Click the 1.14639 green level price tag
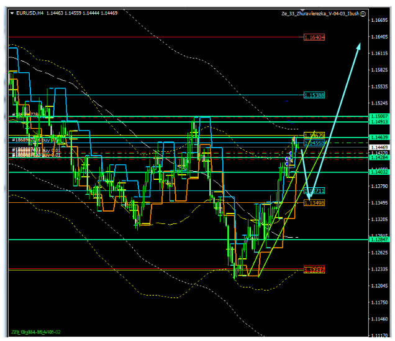This screenshot has width=395, height=341. pos(378,137)
